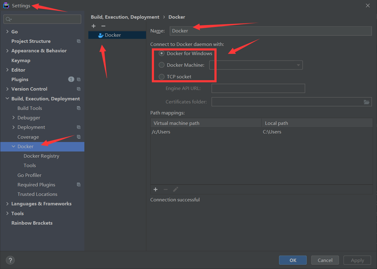Click the Engine API URL field
Image resolution: width=377 pixels, height=269 pixels.
click(x=258, y=88)
